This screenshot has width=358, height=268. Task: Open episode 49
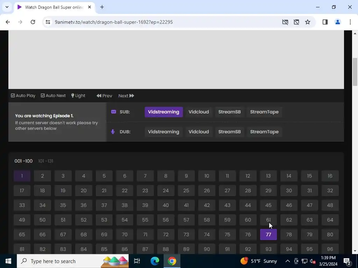pyautogui.click(x=22, y=220)
